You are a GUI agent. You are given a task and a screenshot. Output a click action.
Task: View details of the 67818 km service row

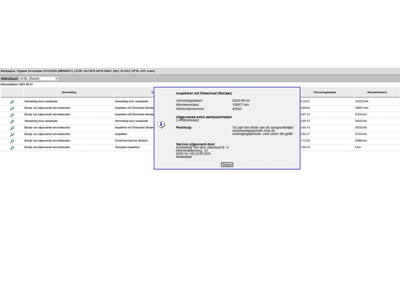[12, 115]
